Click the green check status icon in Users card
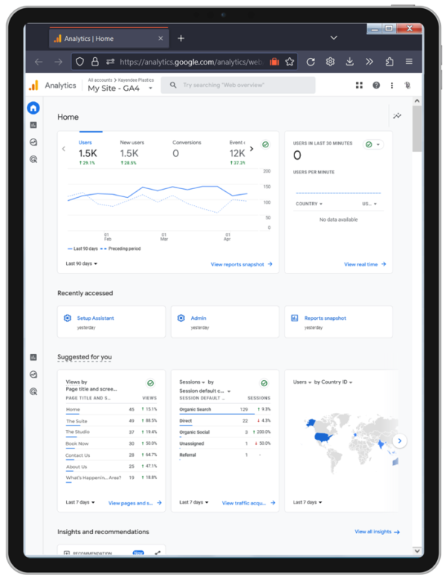The image size is (446, 578). coord(265,144)
